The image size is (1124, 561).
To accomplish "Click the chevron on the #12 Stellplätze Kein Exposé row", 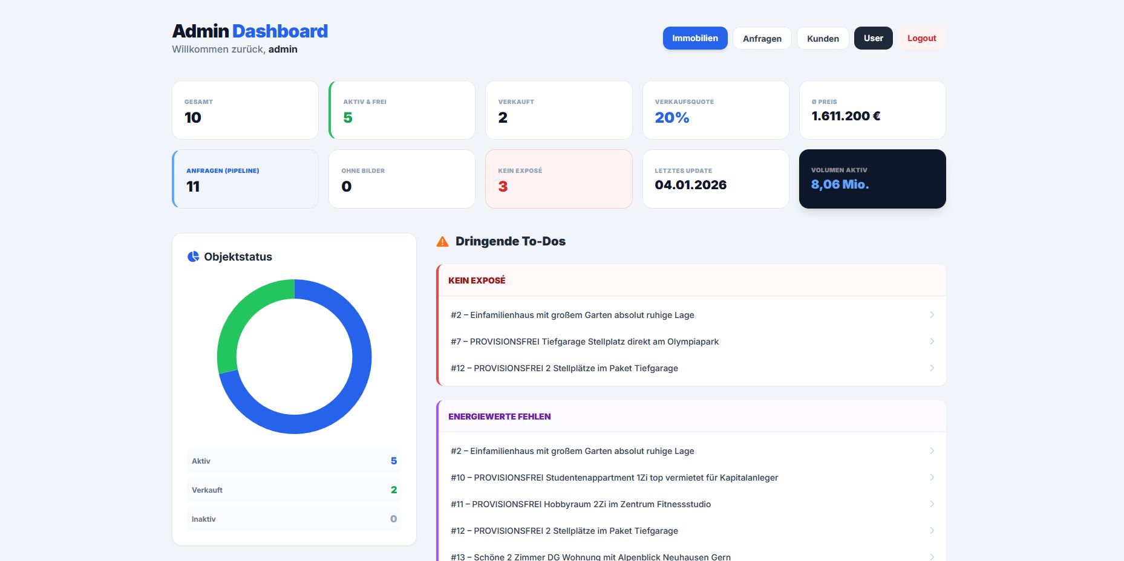I will 932,368.
